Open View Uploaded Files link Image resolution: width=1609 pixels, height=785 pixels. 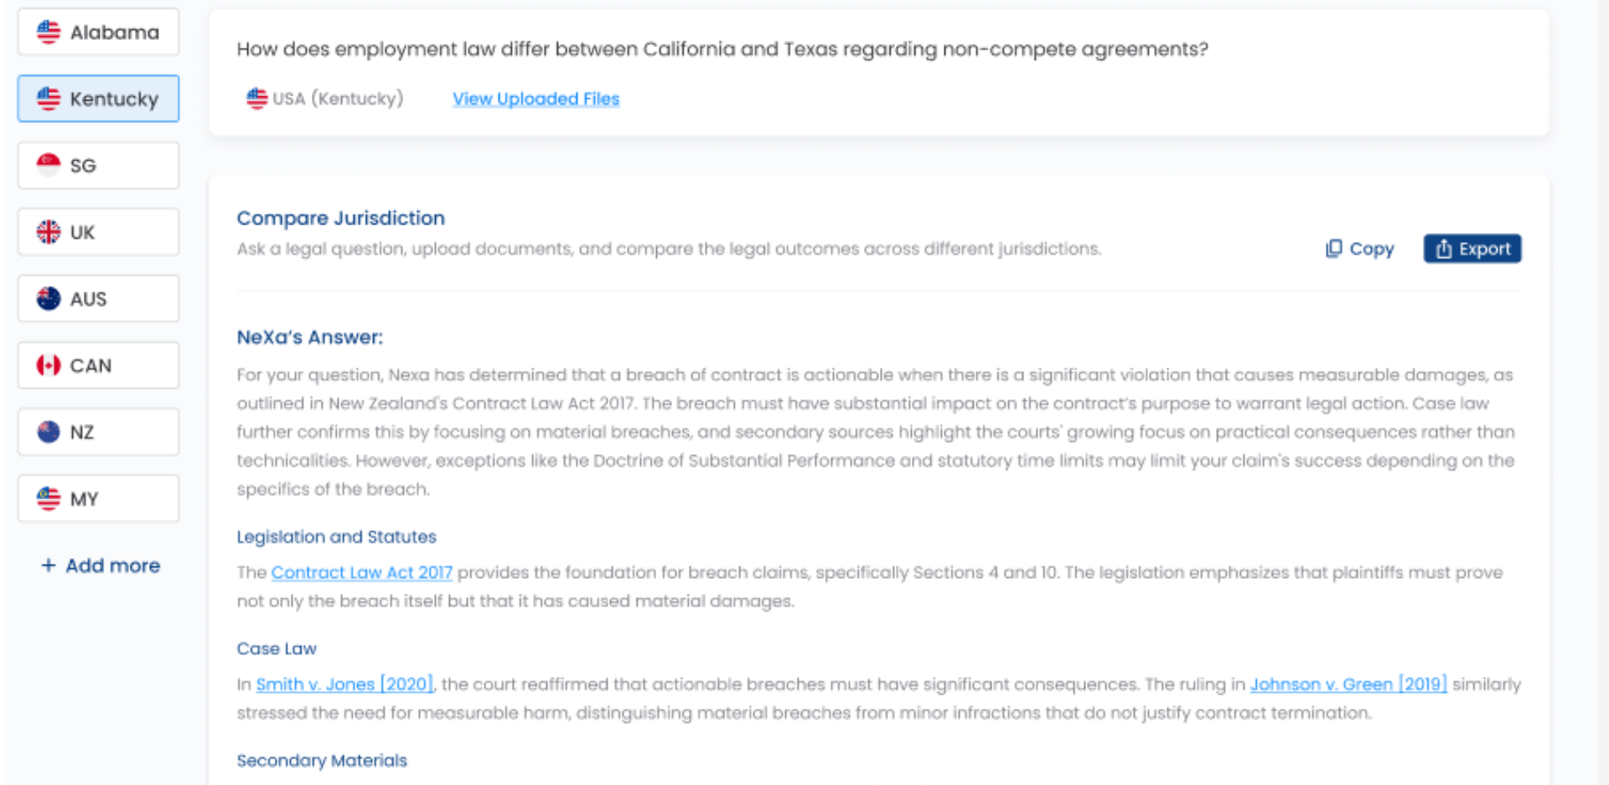click(x=536, y=99)
